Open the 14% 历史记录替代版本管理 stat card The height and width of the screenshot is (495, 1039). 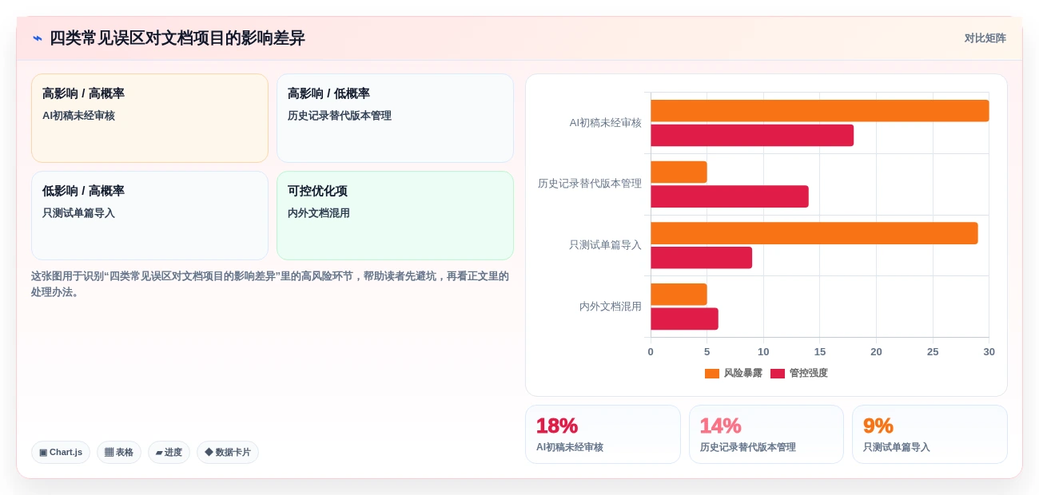[x=766, y=434]
